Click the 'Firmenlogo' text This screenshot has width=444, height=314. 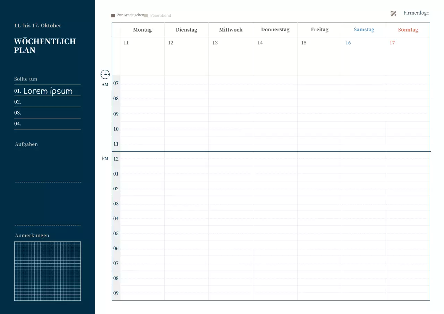416,13
